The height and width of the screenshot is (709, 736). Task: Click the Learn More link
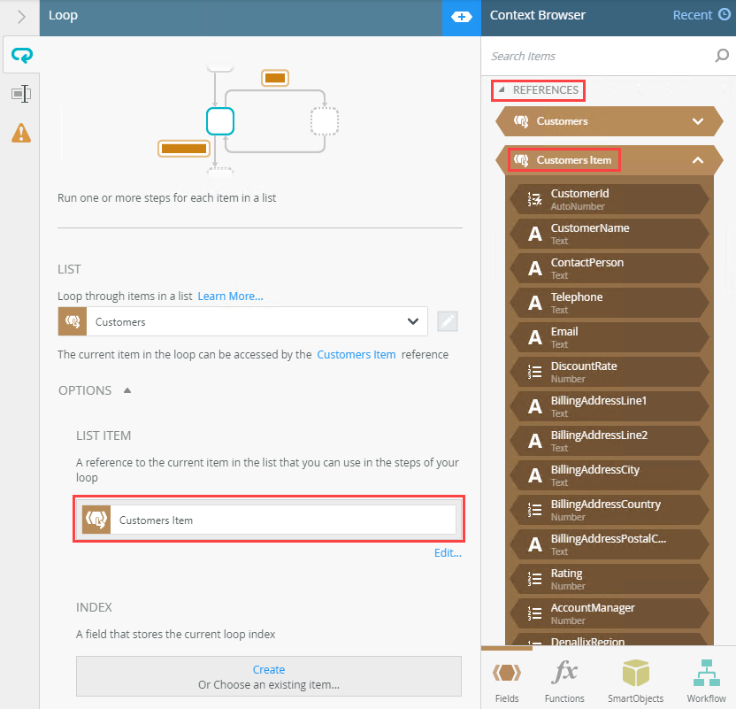tap(230, 297)
